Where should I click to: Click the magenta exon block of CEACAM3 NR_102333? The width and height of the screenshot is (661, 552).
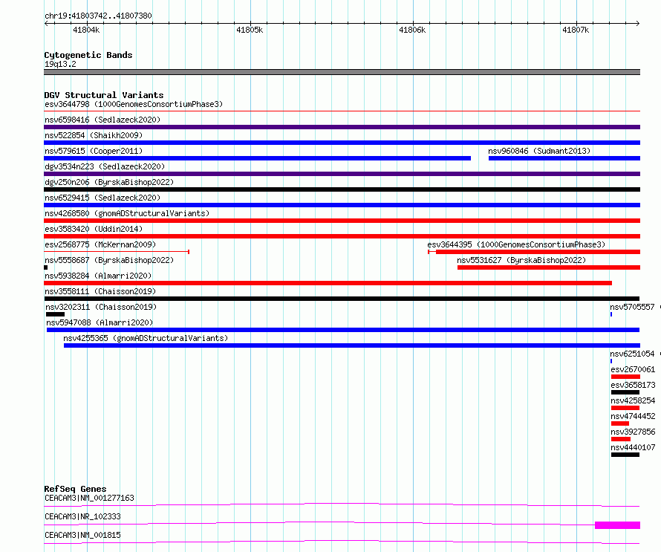tap(618, 525)
